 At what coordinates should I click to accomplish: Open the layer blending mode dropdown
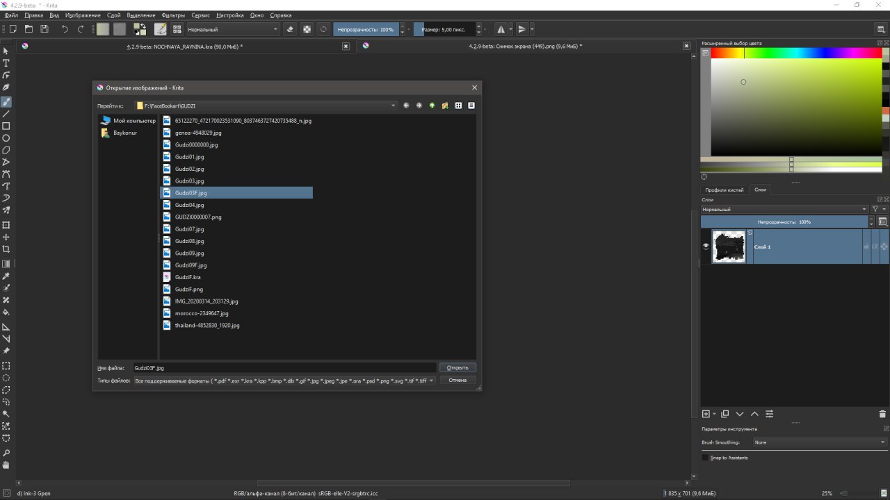click(784, 209)
